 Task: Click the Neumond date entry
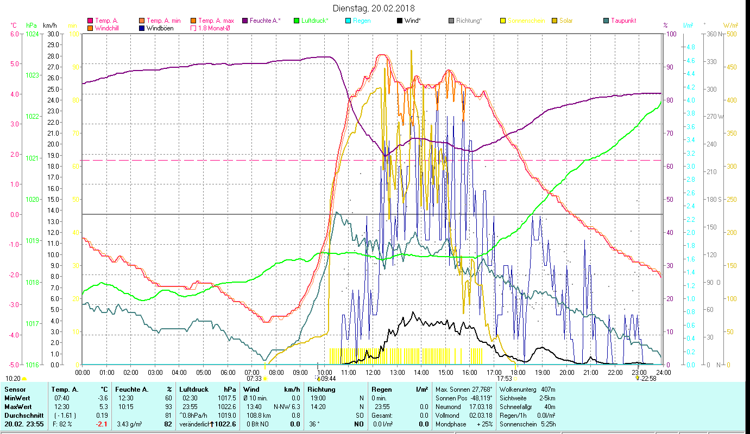tap(465, 406)
